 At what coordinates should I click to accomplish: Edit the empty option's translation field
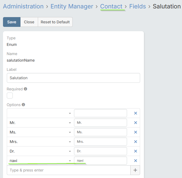[100, 113]
